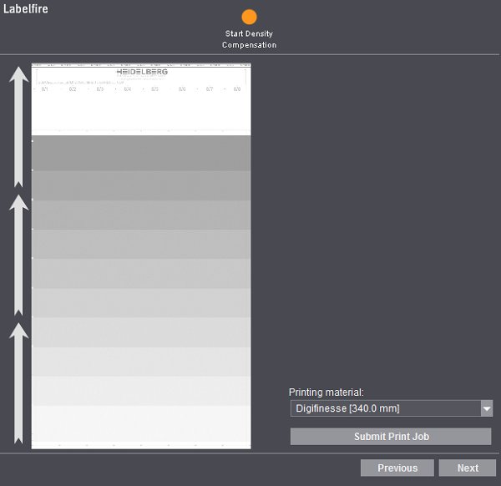Click the lightest gray band at the bottom
501x486 pixels.
pos(141,423)
